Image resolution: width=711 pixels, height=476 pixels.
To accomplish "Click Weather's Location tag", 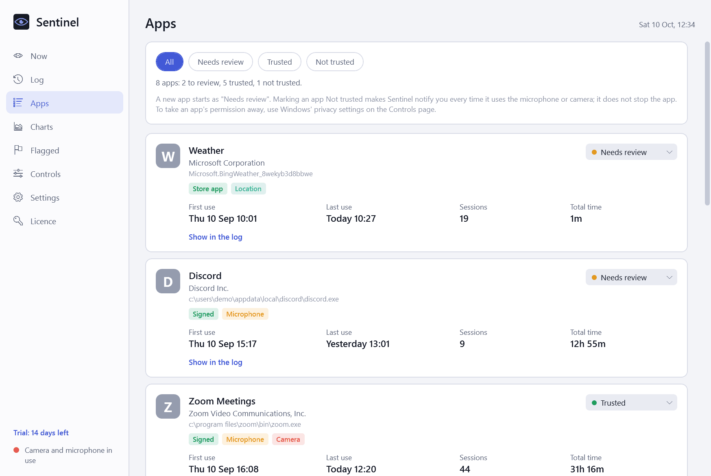I will pos(248,189).
